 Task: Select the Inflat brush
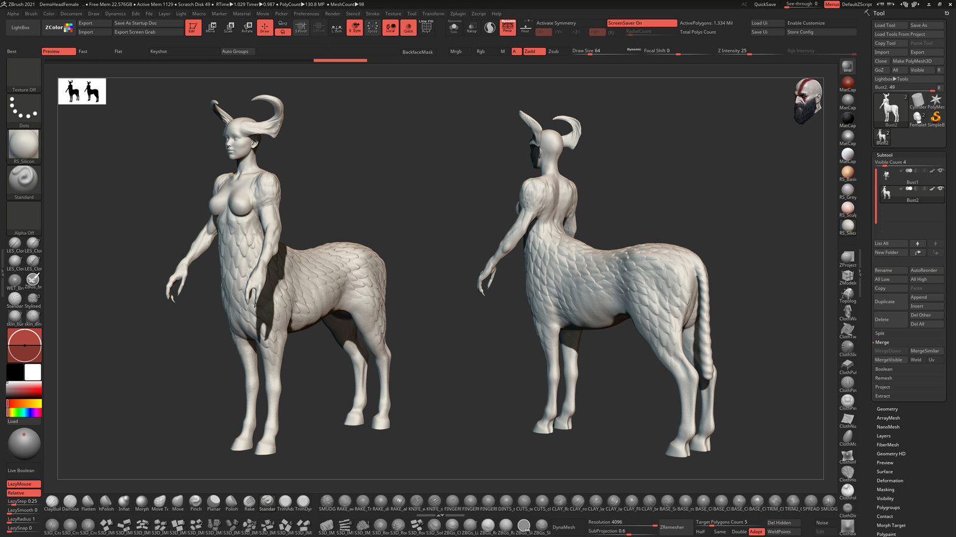click(x=124, y=503)
